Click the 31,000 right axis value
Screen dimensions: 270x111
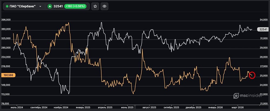tap(264, 39)
